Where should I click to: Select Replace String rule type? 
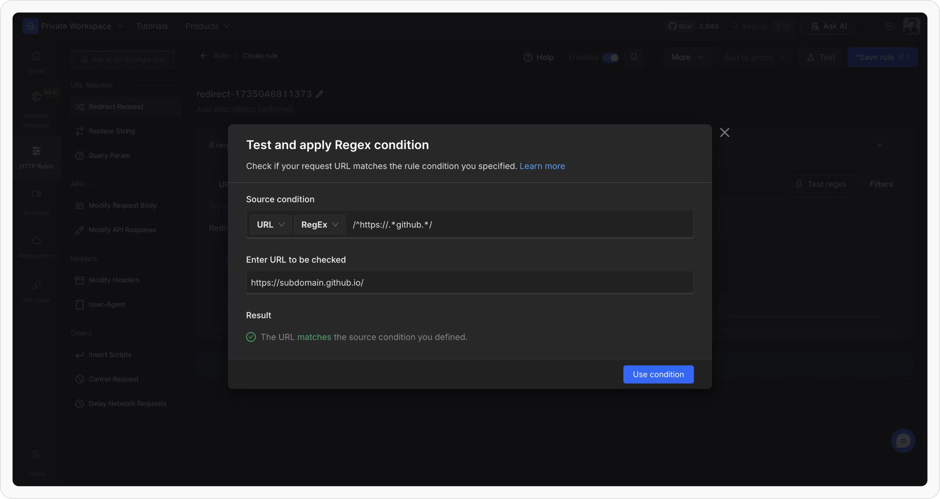pos(112,131)
